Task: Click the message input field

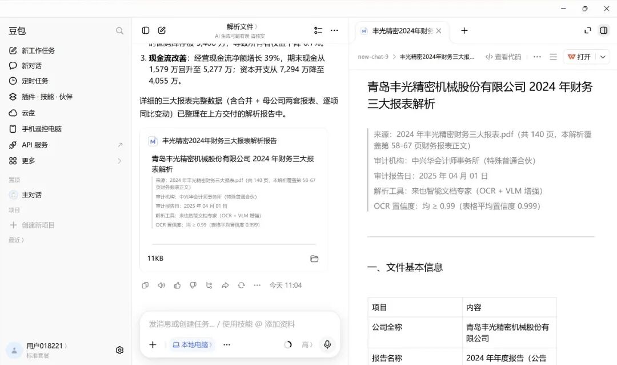Action: [239, 324]
